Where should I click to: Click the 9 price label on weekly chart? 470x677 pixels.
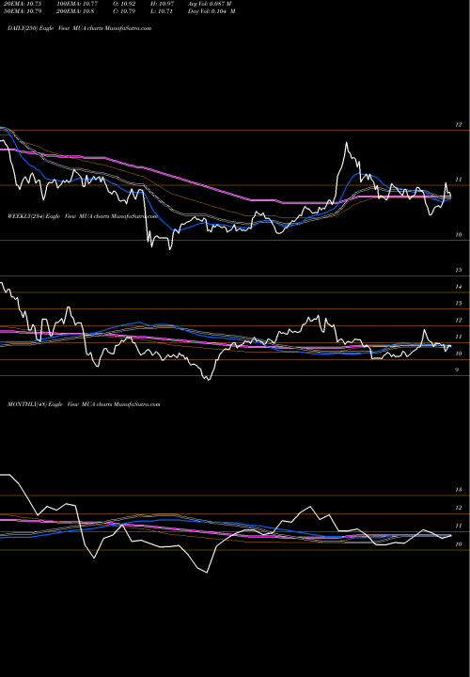pos(457,370)
